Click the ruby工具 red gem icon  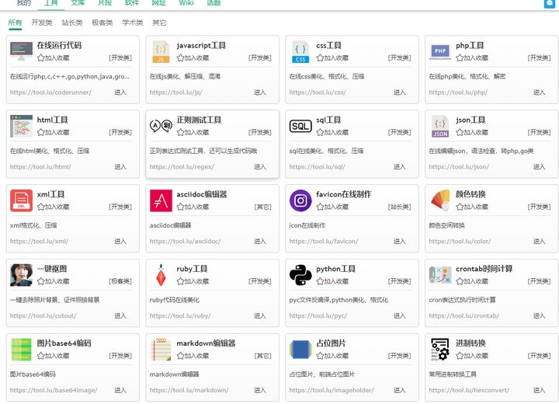click(x=161, y=275)
